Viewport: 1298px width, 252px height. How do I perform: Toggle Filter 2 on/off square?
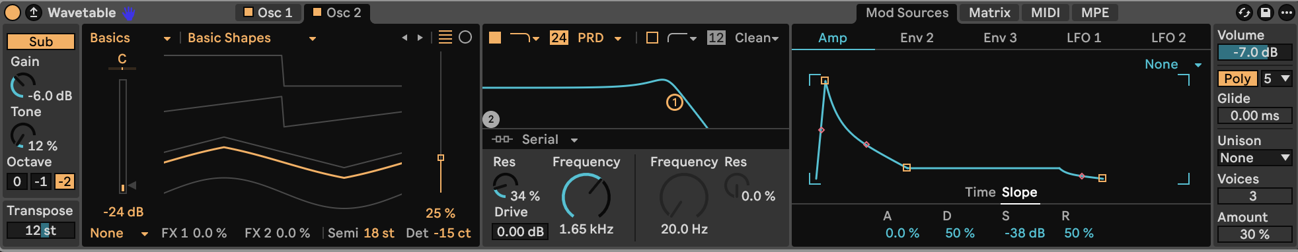(652, 38)
